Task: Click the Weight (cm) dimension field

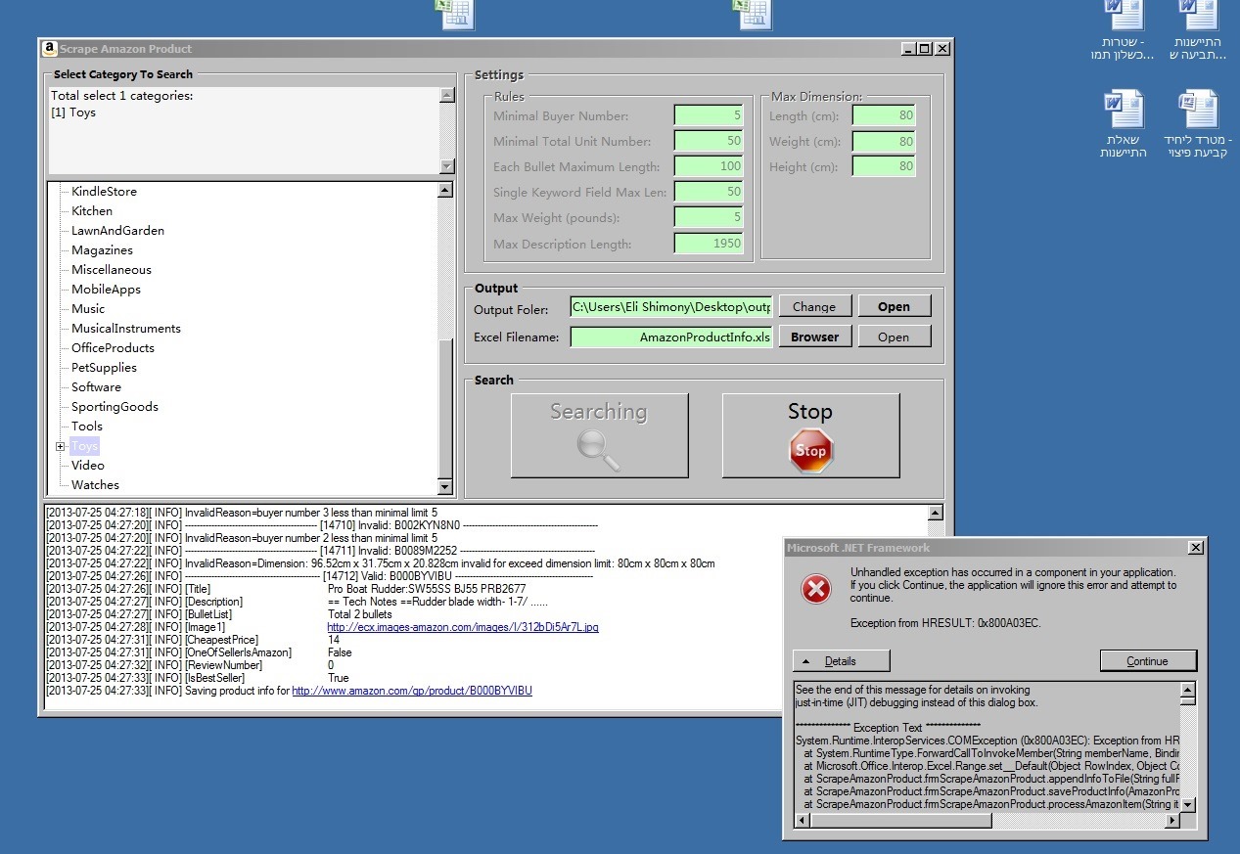Action: click(884, 141)
